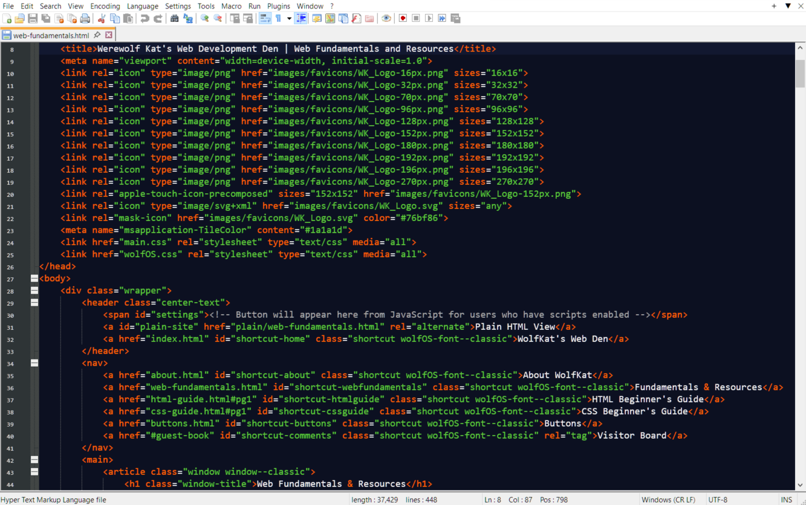The image size is (806, 505).
Task: Toggle show all characters (paragraph marks)
Action: [278, 18]
